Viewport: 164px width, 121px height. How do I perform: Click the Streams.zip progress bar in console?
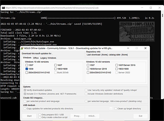81,18
